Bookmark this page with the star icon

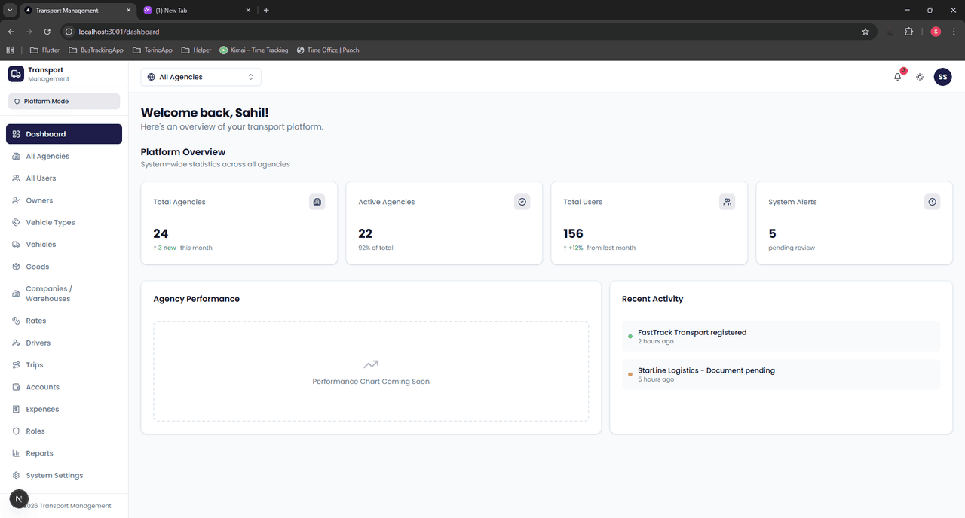[865, 32]
